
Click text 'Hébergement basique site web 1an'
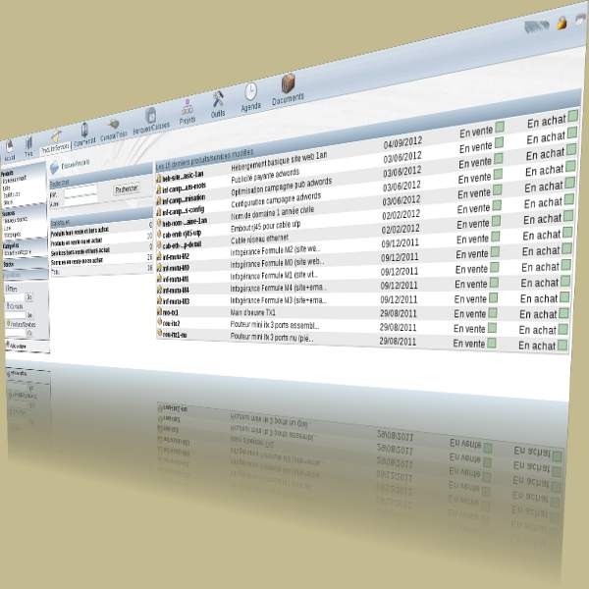[279, 161]
